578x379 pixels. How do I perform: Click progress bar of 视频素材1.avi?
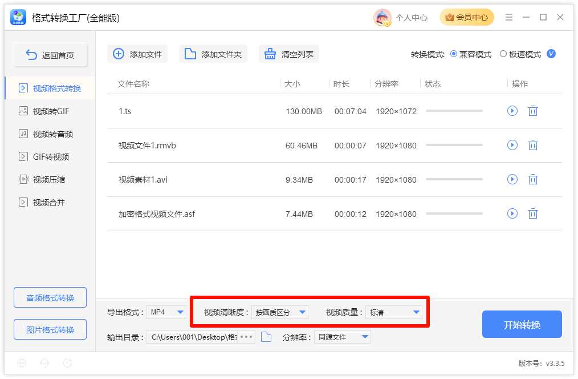(454, 179)
